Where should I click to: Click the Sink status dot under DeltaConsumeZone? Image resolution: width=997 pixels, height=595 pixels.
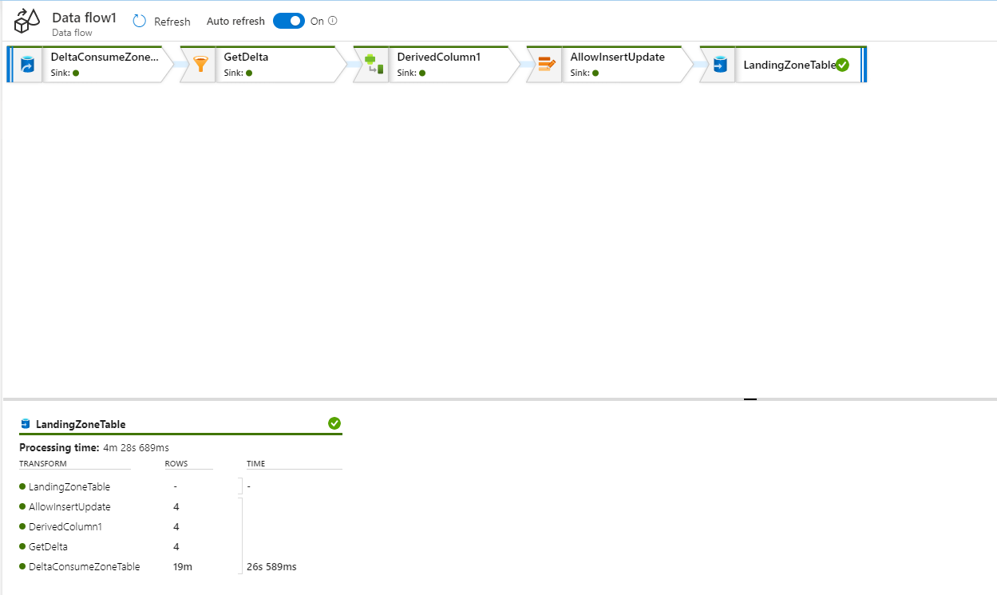(76, 73)
